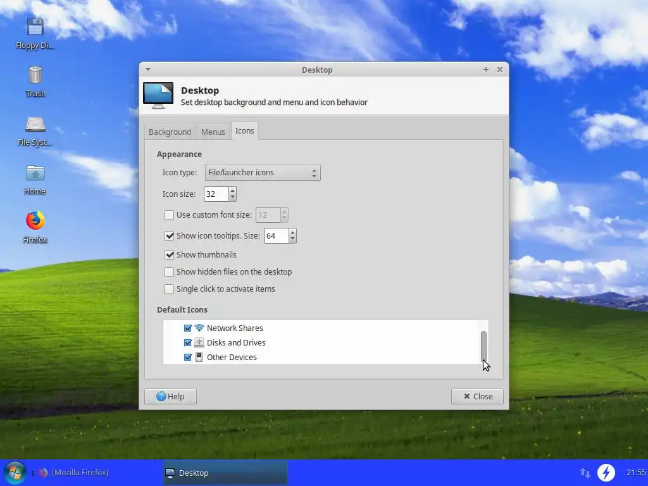The image size is (648, 486).
Task: Click the tooltip Size input field
Action: click(x=277, y=235)
